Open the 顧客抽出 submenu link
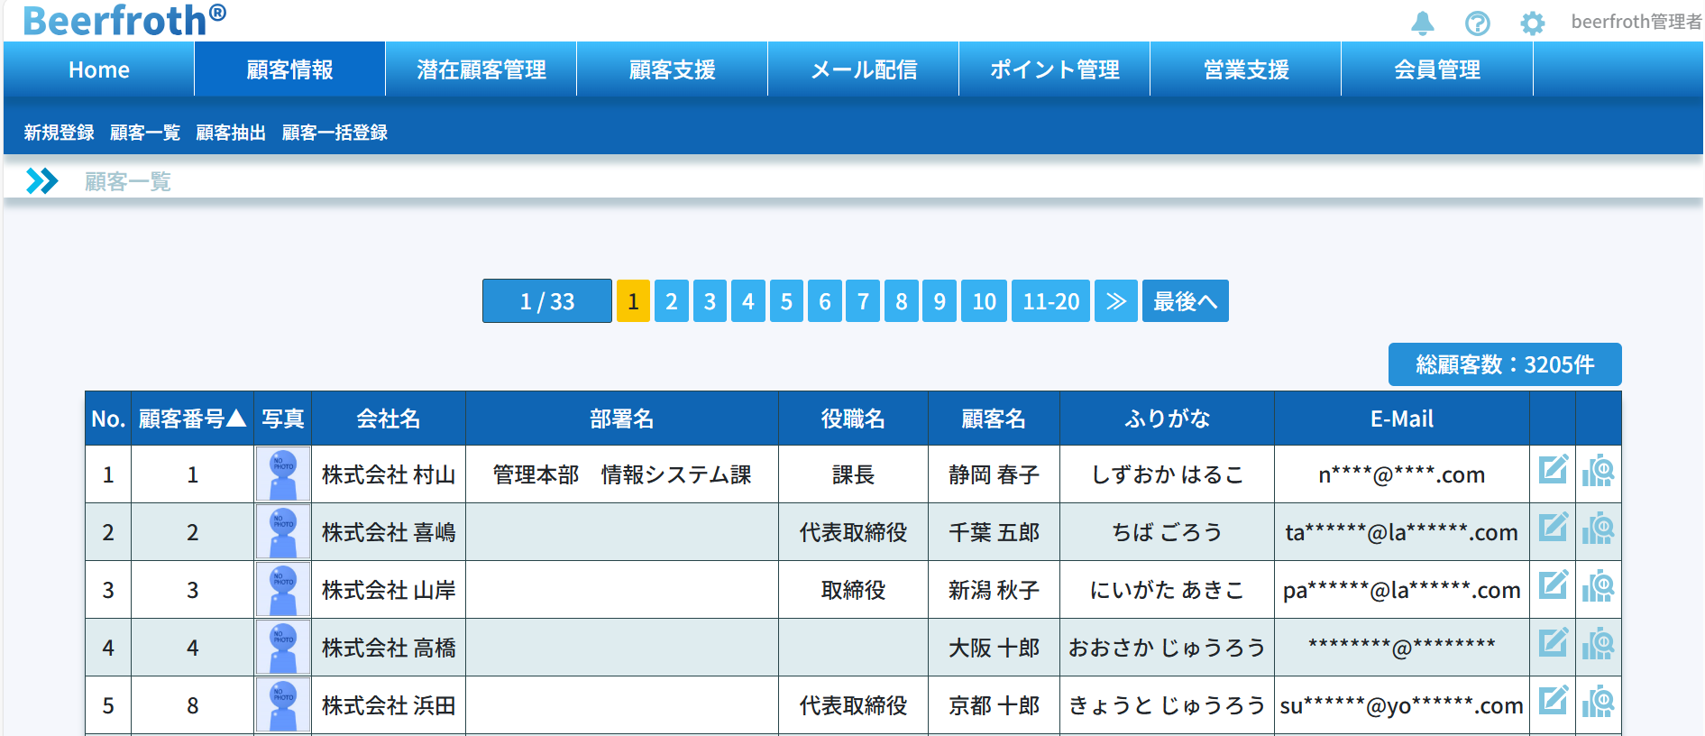Image resolution: width=1705 pixels, height=736 pixels. pos(231,133)
